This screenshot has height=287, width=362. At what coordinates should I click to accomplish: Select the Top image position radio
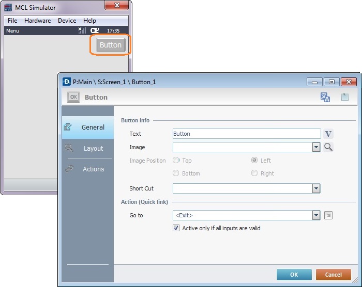click(x=176, y=161)
